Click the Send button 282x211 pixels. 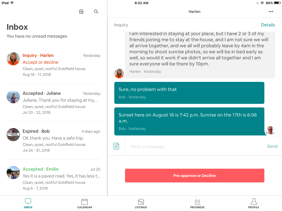pos(272,146)
